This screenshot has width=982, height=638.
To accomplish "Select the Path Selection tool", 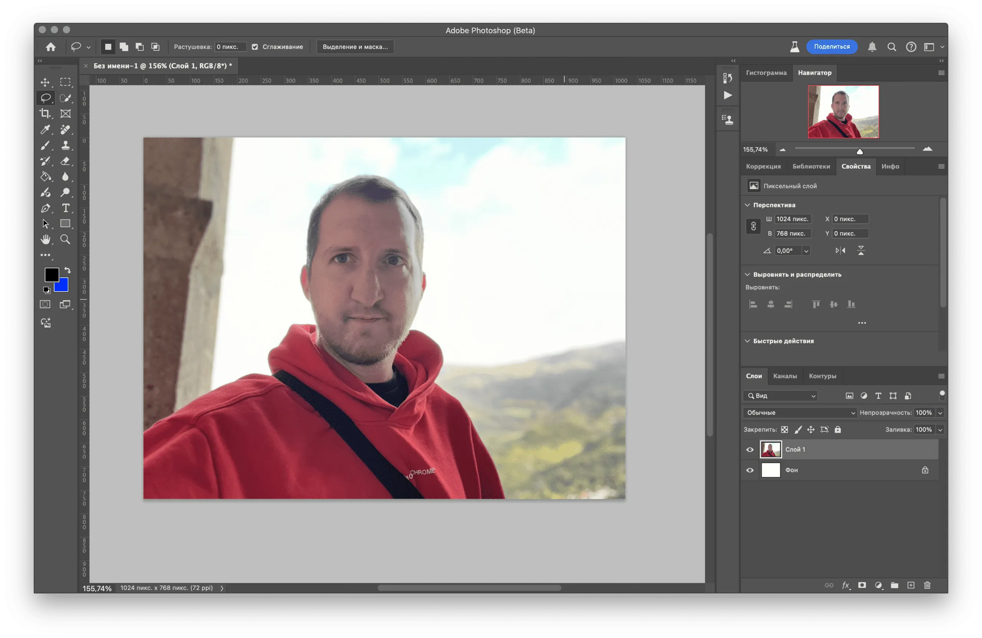I will [45, 223].
